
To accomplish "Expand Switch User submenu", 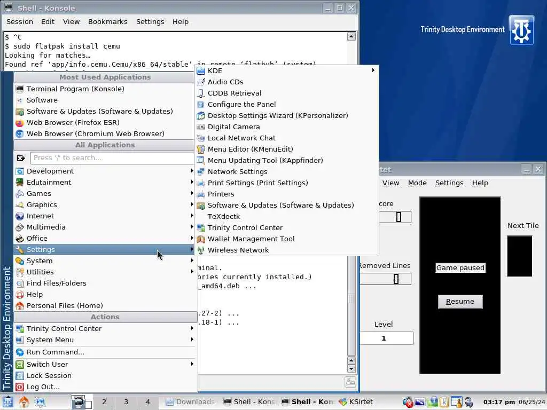I will click(x=105, y=364).
